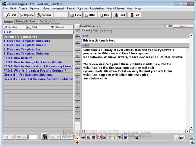Click the PgUp button
This screenshot has width=196, height=146.
[21, 137]
